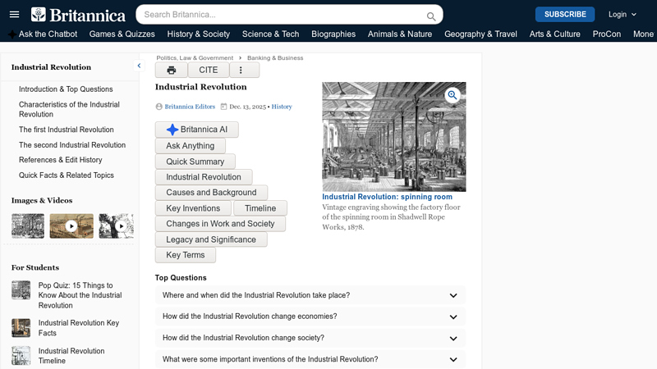
Task: Click the search magnifier icon
Action: pyautogui.click(x=430, y=16)
